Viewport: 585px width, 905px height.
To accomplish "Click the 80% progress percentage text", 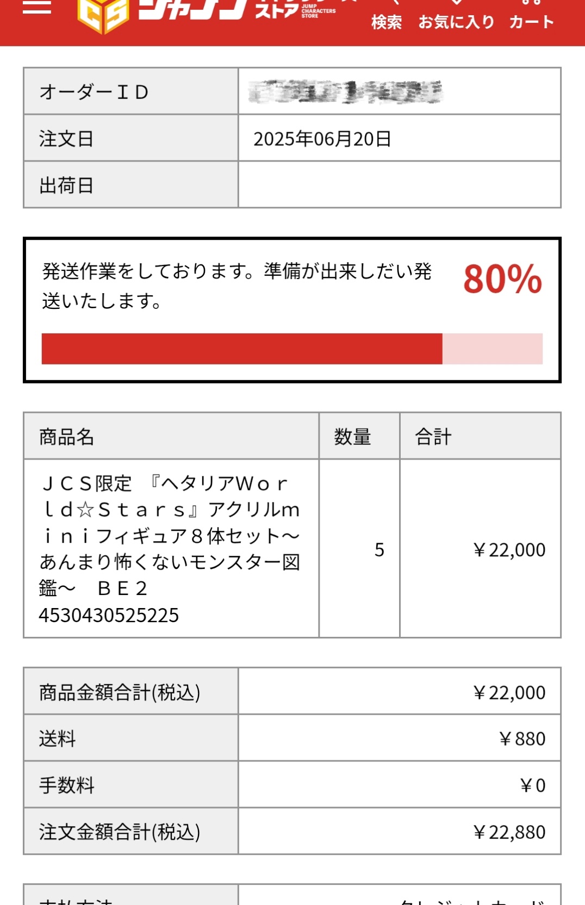I will 503,280.
